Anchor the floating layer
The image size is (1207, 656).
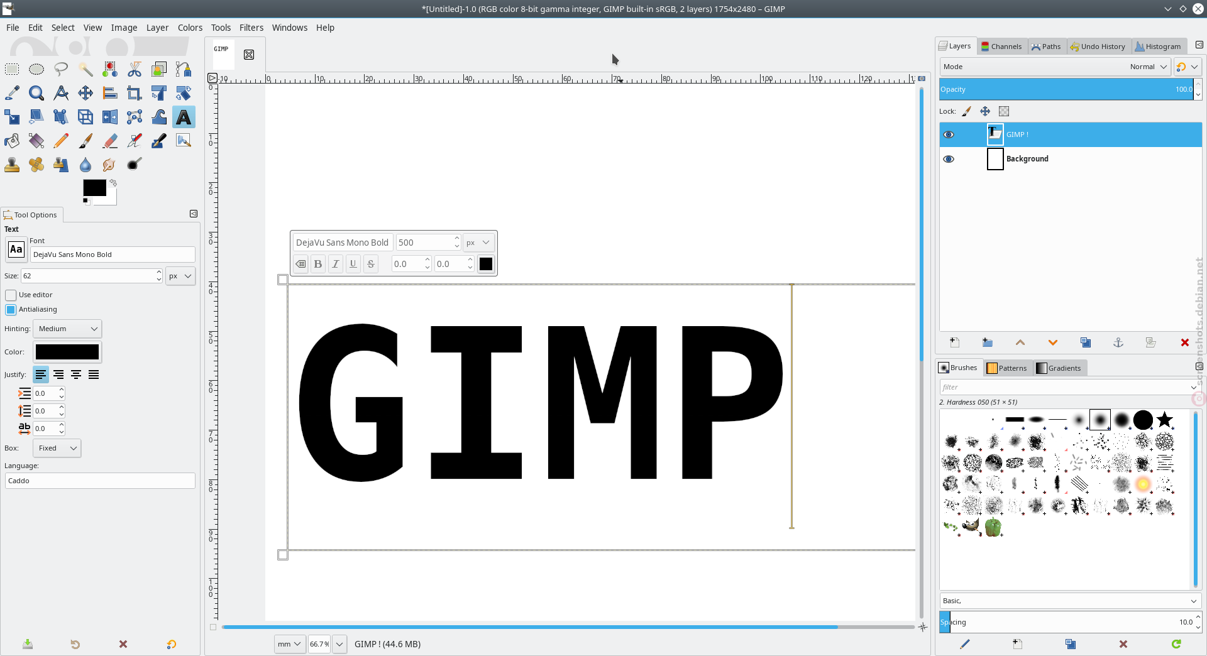pyautogui.click(x=1118, y=342)
